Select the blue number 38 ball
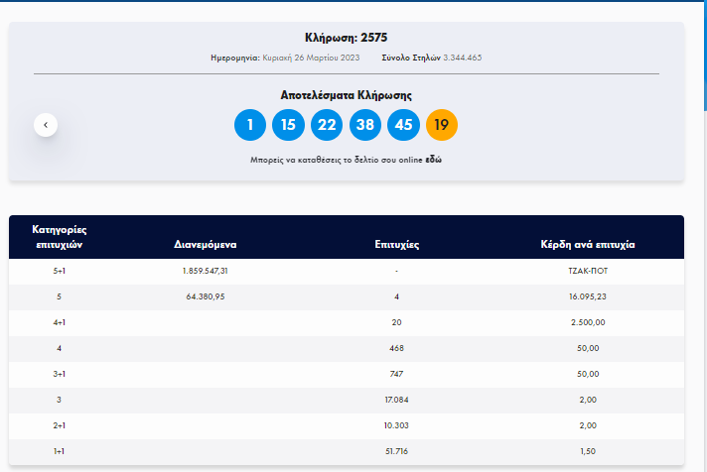This screenshot has height=472, width=707. [365, 125]
